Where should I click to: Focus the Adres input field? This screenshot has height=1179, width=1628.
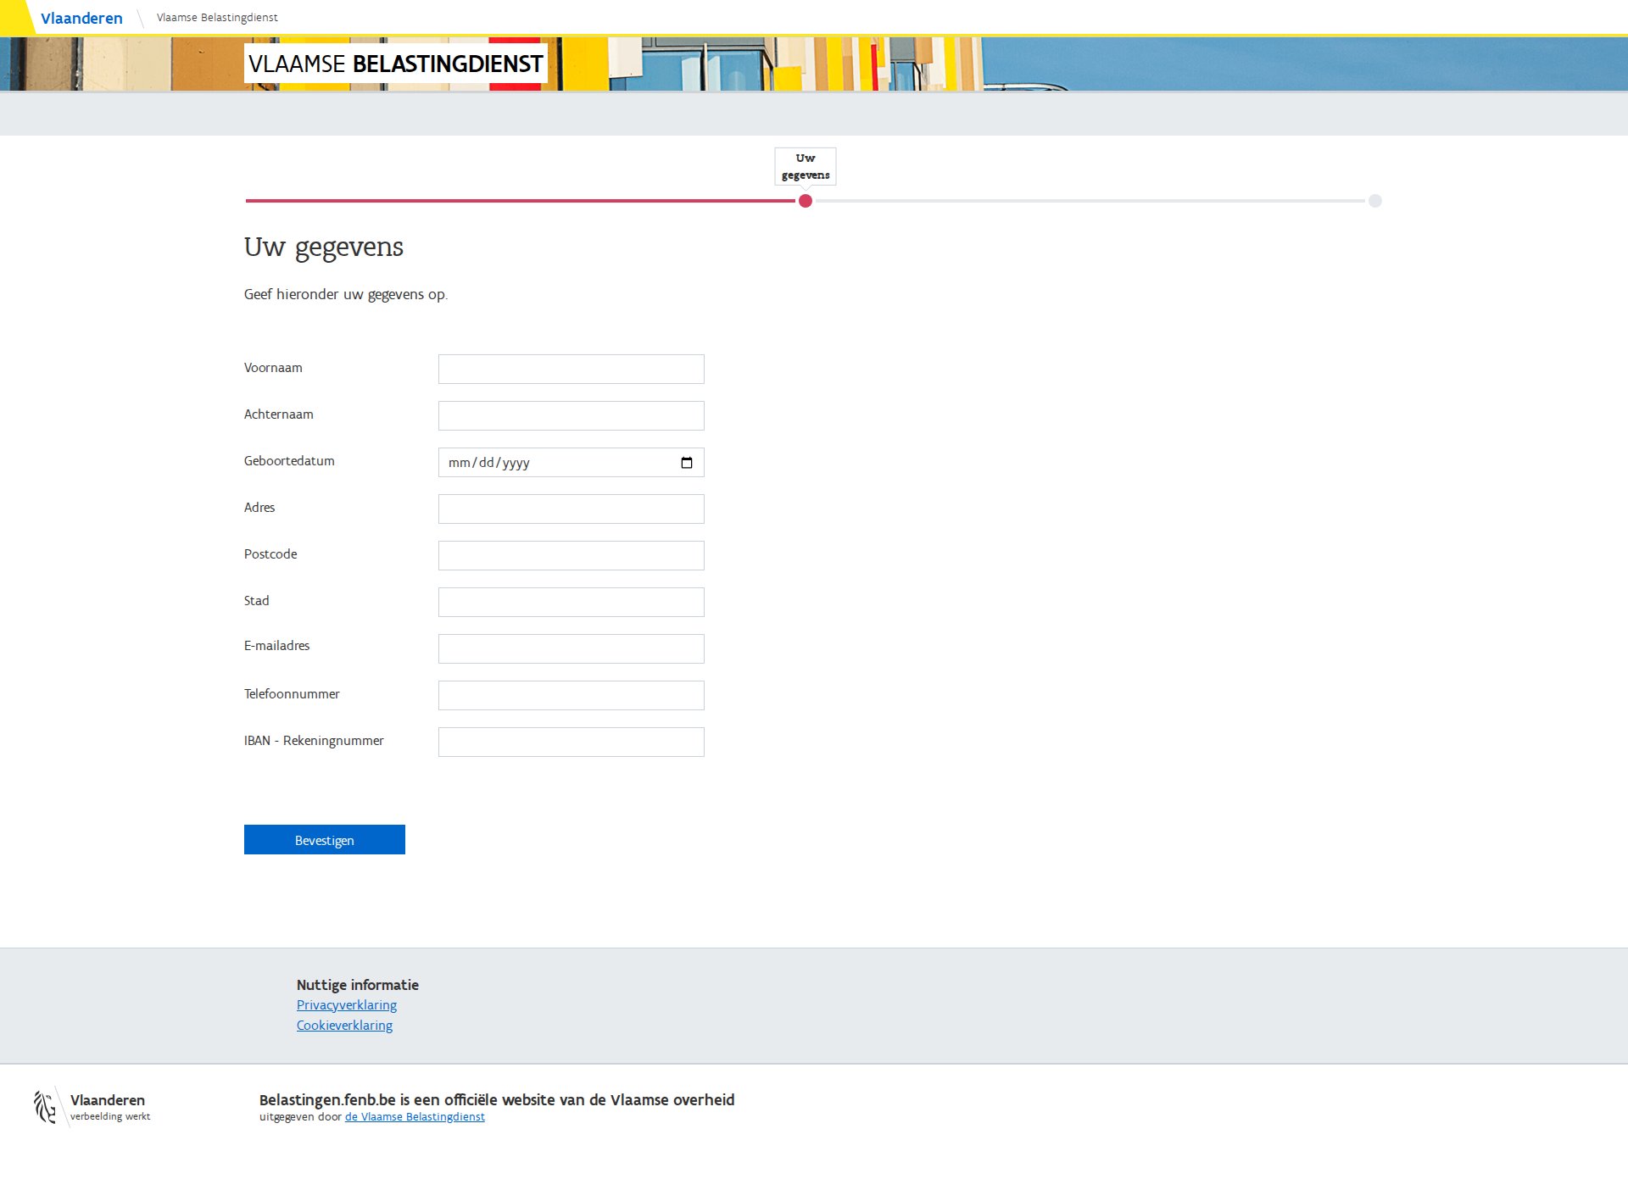tap(571, 509)
